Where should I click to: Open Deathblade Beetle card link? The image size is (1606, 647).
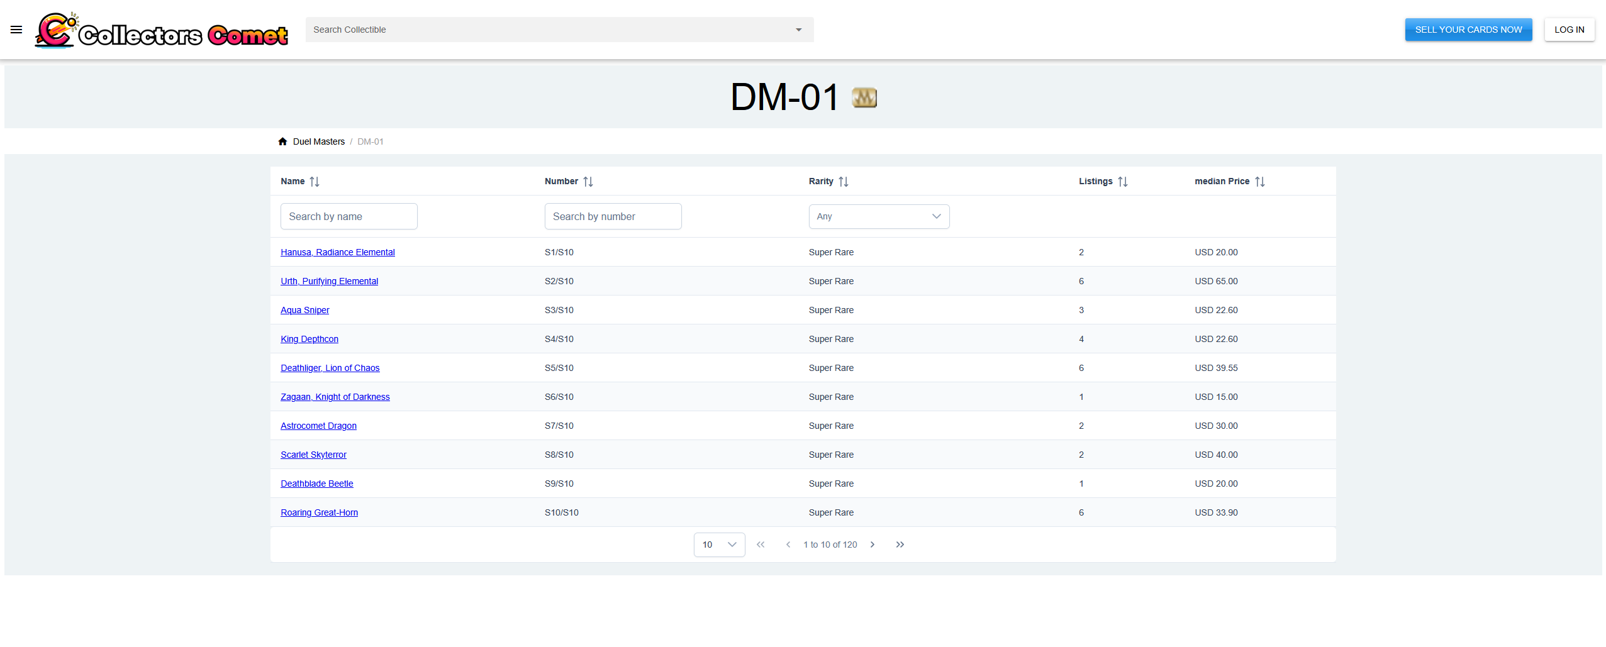point(317,484)
